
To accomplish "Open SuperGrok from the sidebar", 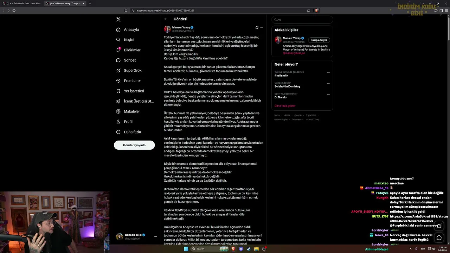I will (129, 70).
